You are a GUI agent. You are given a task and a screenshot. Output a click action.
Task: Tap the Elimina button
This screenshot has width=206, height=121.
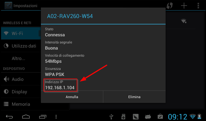click(134, 97)
